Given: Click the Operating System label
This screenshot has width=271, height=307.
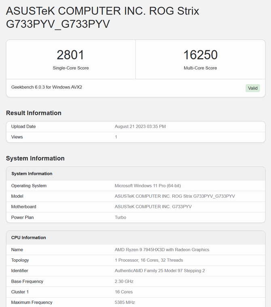Looking at the screenshot, I should coord(29,186).
